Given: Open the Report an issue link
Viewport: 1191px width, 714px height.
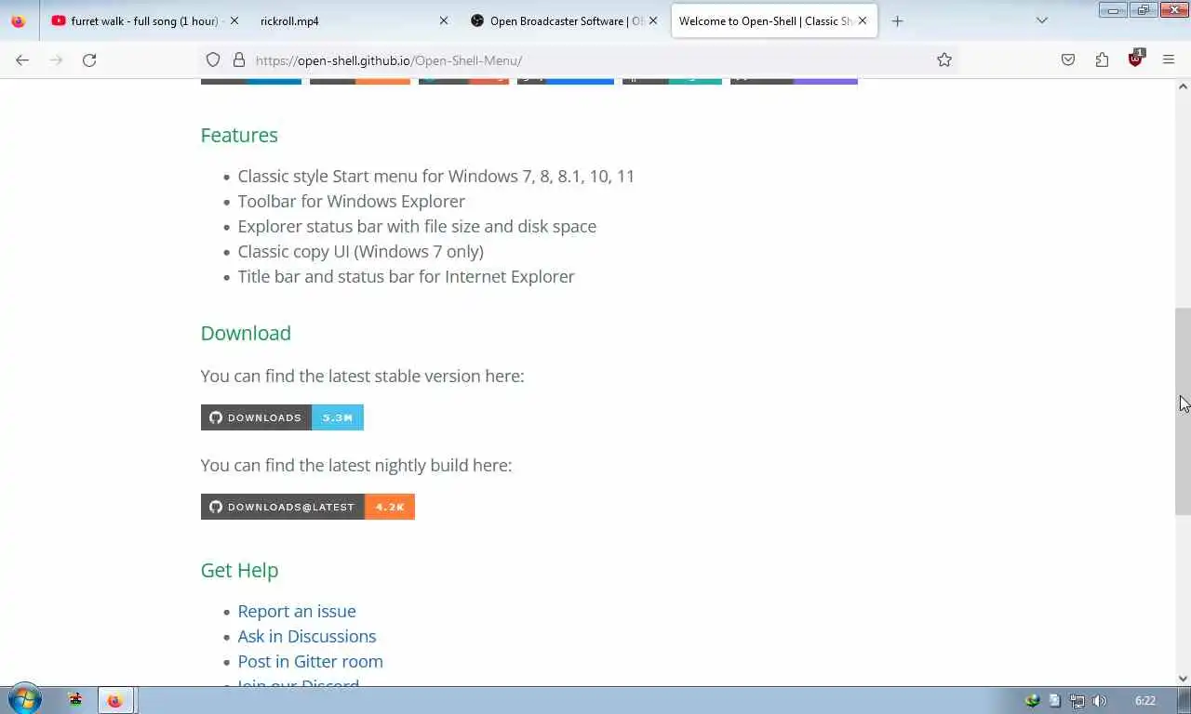Looking at the screenshot, I should 297,611.
